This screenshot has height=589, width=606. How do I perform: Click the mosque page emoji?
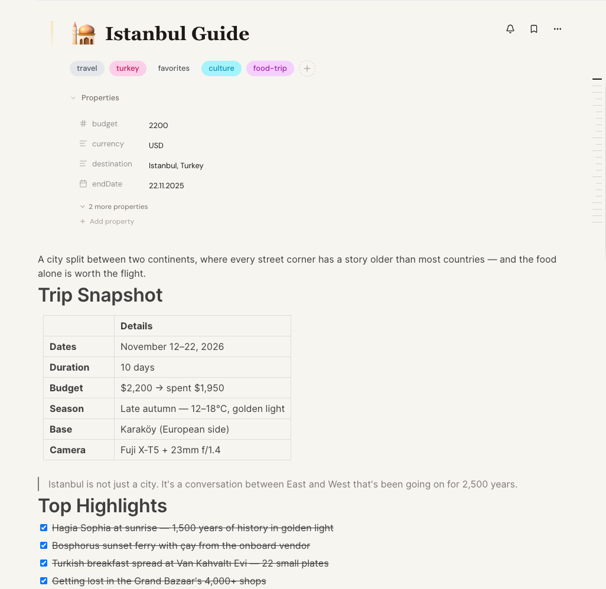click(x=84, y=32)
